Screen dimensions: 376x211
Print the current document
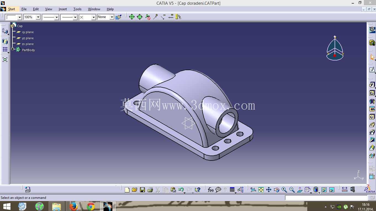click(x=150, y=190)
